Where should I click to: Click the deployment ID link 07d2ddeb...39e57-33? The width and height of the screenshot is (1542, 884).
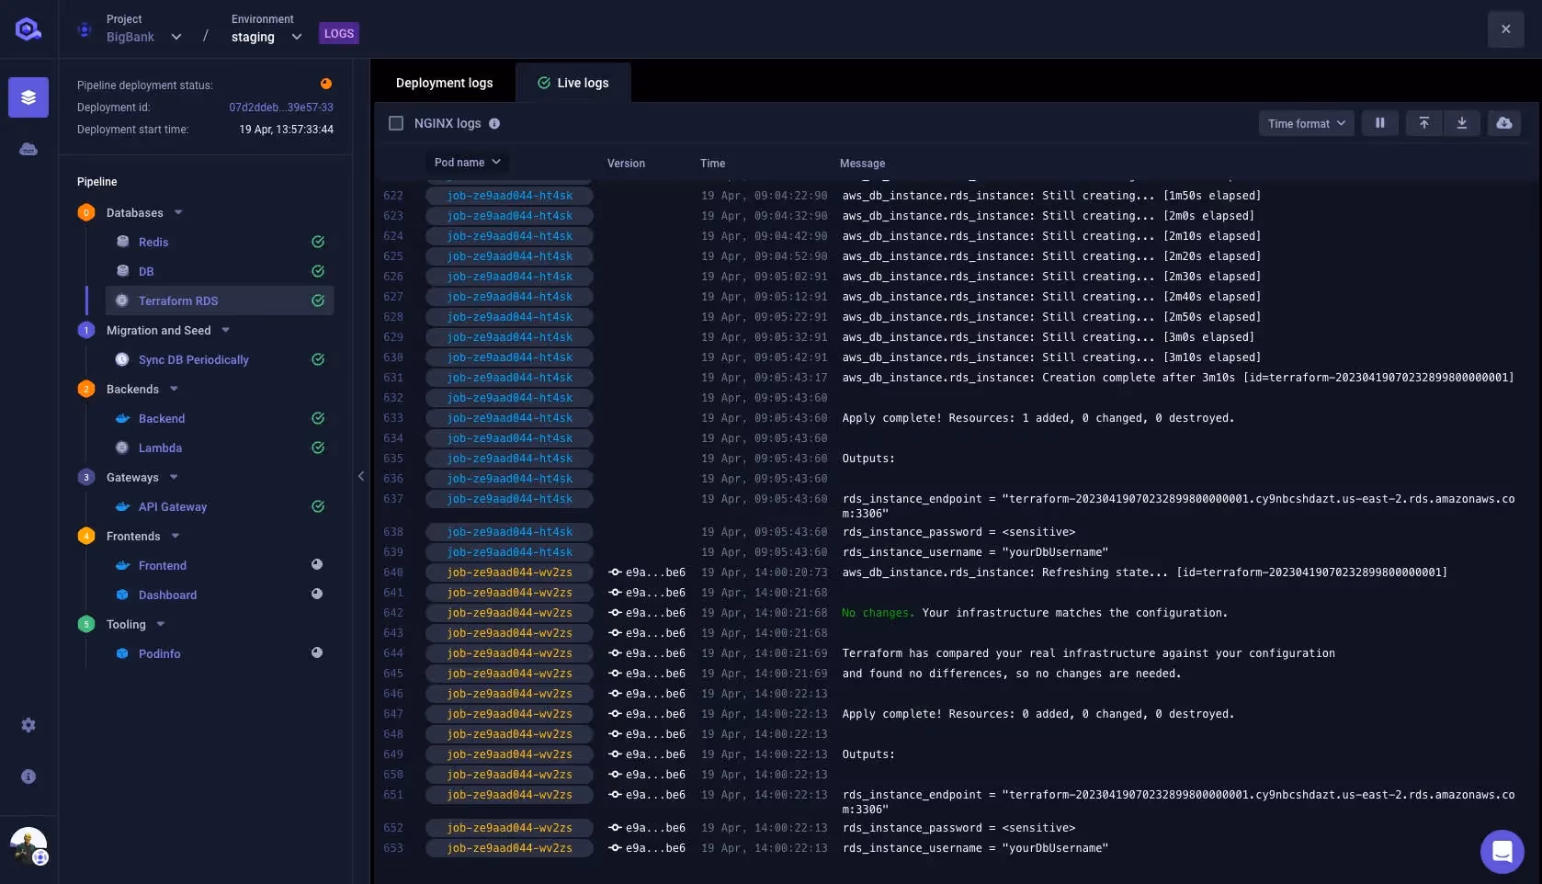(280, 108)
